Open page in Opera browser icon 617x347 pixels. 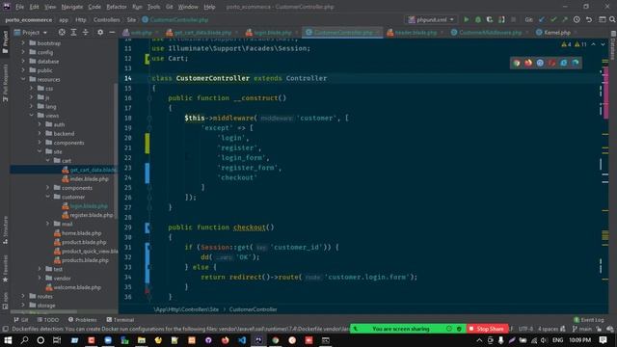(551, 63)
